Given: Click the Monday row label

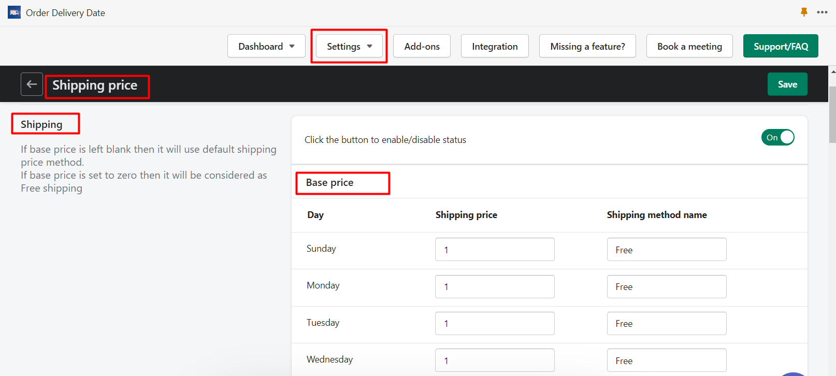Looking at the screenshot, I should (323, 285).
